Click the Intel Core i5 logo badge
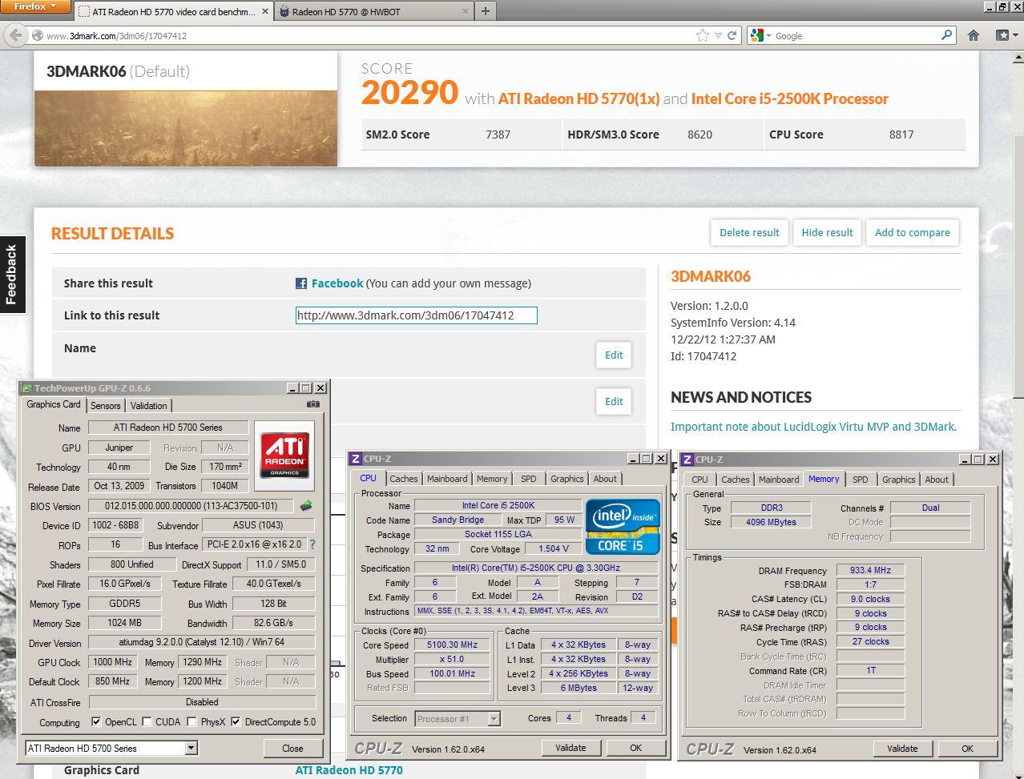The height and width of the screenshot is (779, 1024). point(623,526)
